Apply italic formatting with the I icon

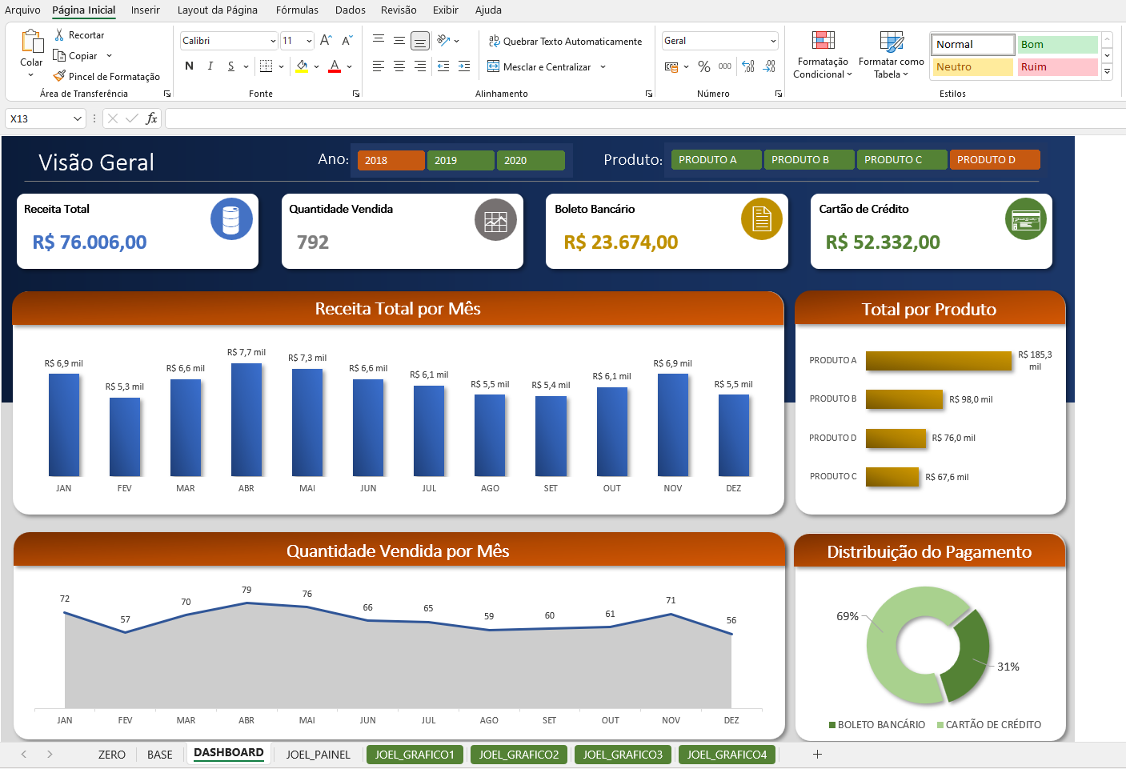(210, 66)
